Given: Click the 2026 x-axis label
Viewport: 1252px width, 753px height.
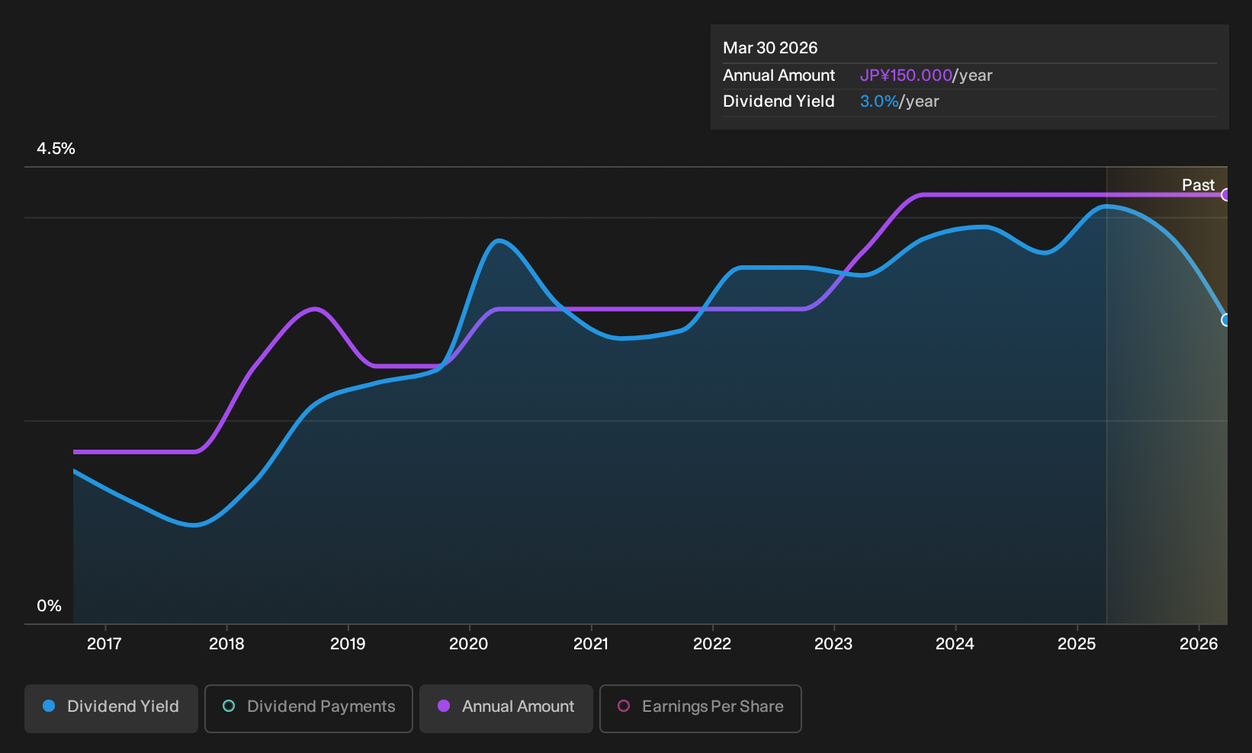Looking at the screenshot, I should coord(1199,644).
